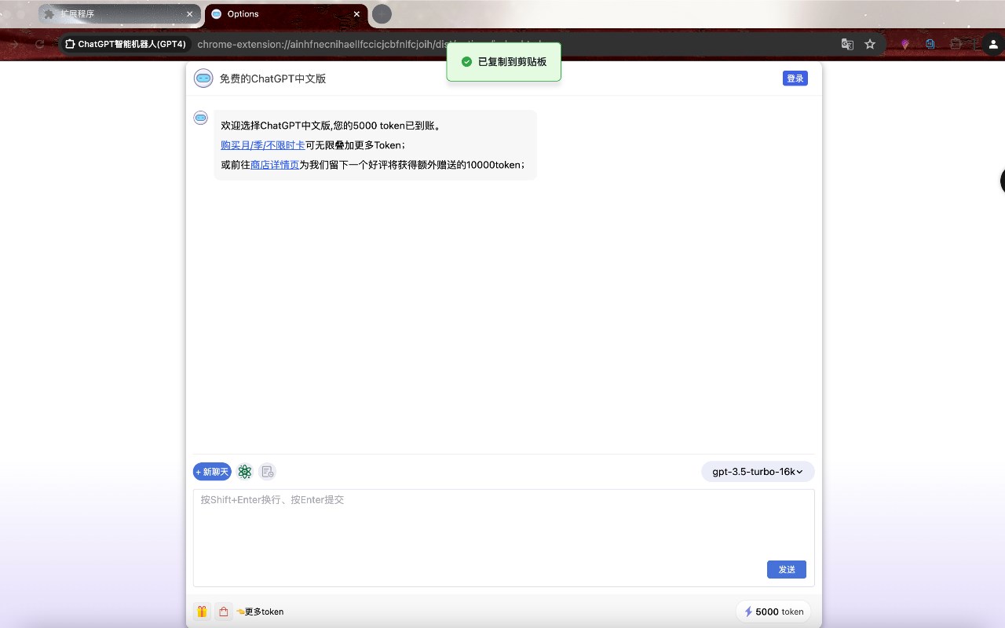Image resolution: width=1005 pixels, height=628 pixels.
Task: Switch to the 扩展程序 browser tab
Action: tap(118, 14)
